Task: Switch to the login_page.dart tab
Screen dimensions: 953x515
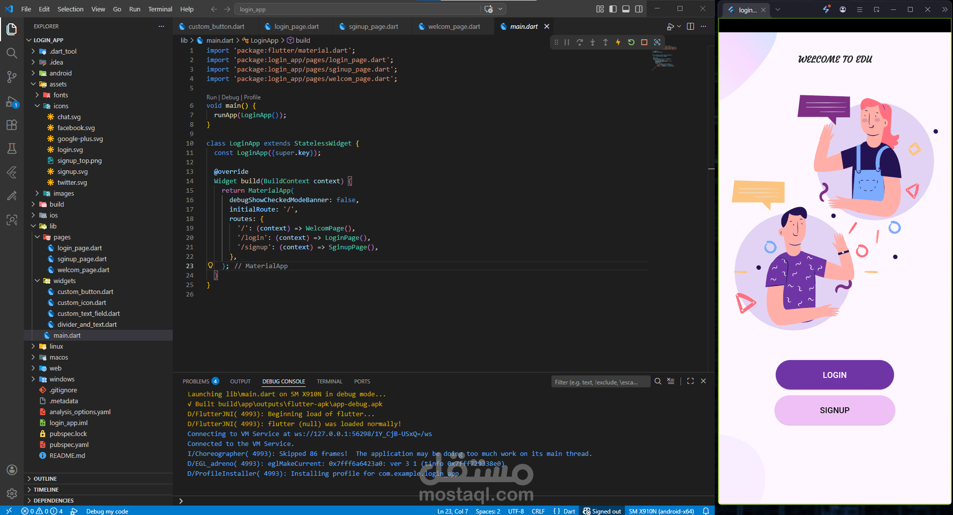Action: click(x=296, y=26)
